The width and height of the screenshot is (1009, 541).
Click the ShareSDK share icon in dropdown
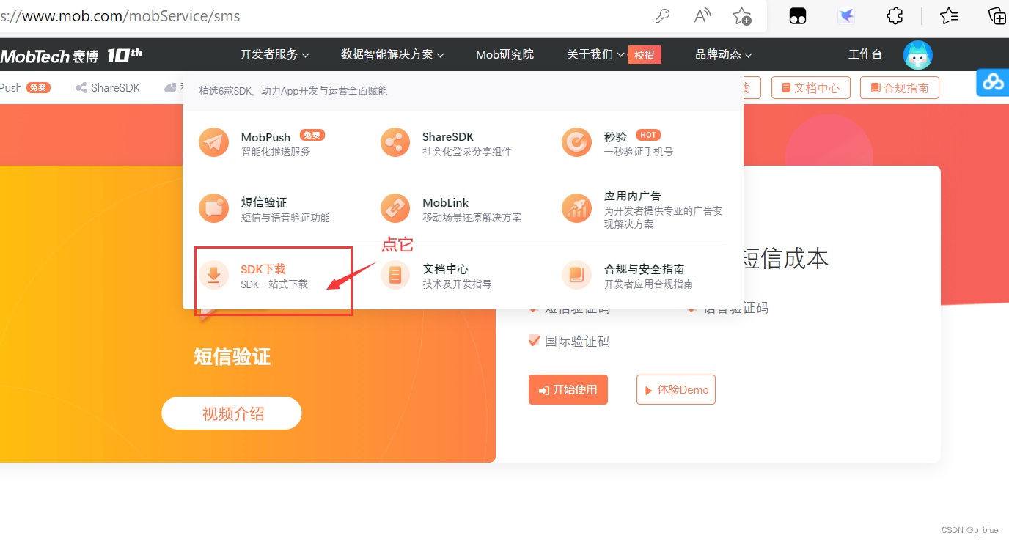coord(395,142)
